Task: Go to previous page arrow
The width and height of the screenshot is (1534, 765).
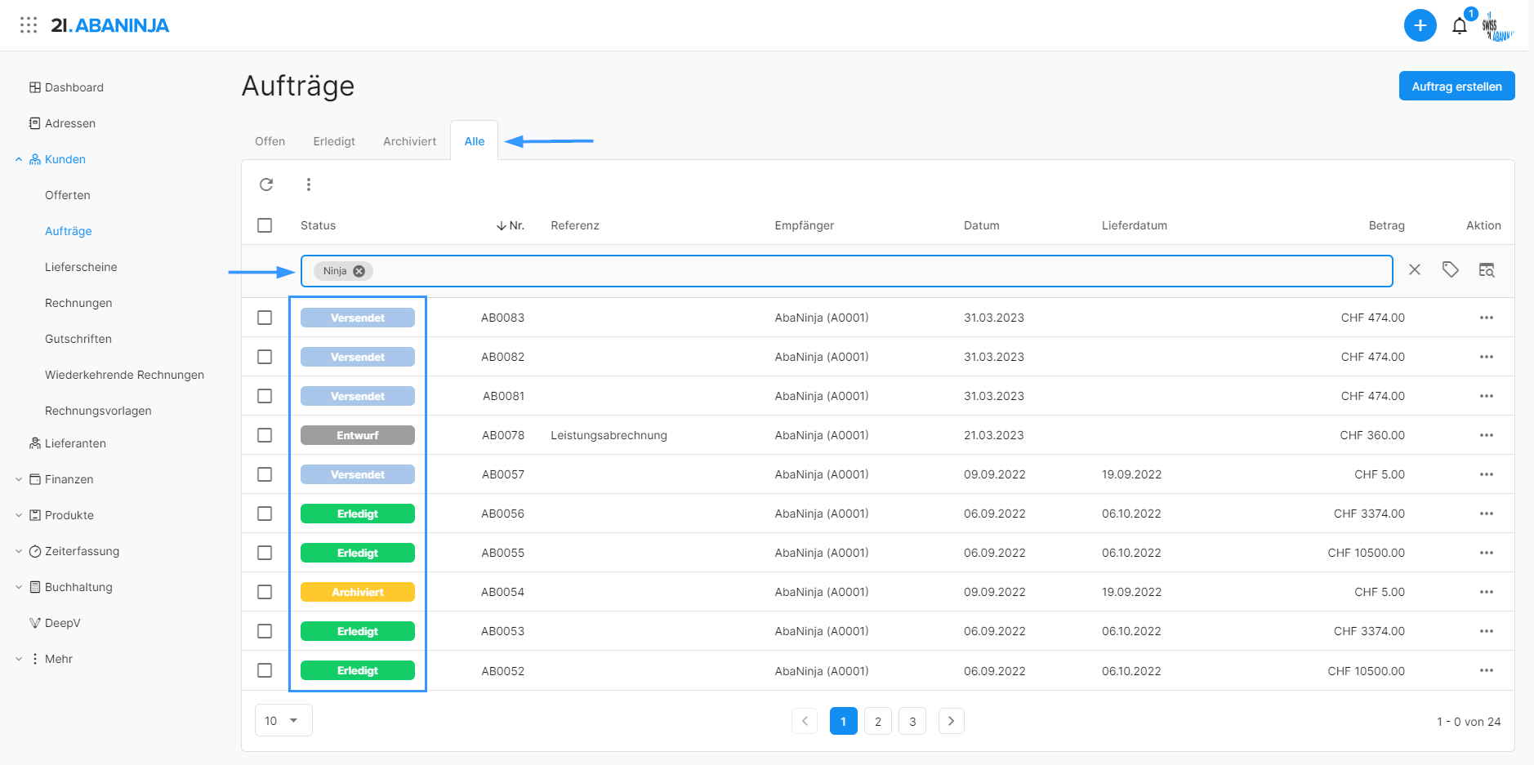Action: tap(805, 721)
